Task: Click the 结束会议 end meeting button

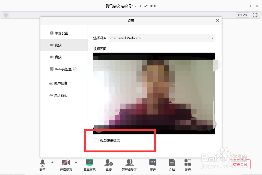Action: coord(240,164)
